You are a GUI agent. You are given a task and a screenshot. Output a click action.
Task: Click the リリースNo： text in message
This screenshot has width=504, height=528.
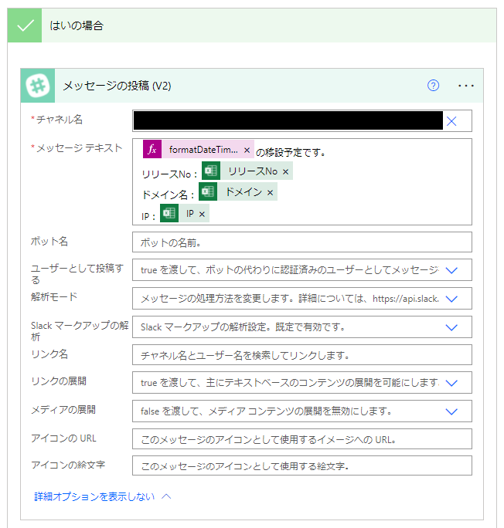(x=169, y=174)
